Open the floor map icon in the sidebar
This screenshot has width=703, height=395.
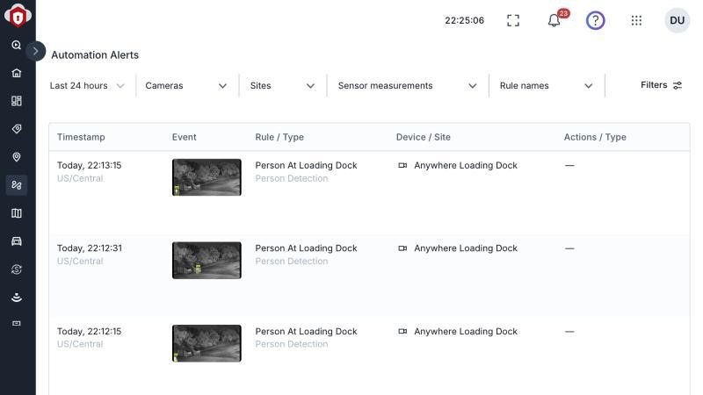[x=17, y=213]
